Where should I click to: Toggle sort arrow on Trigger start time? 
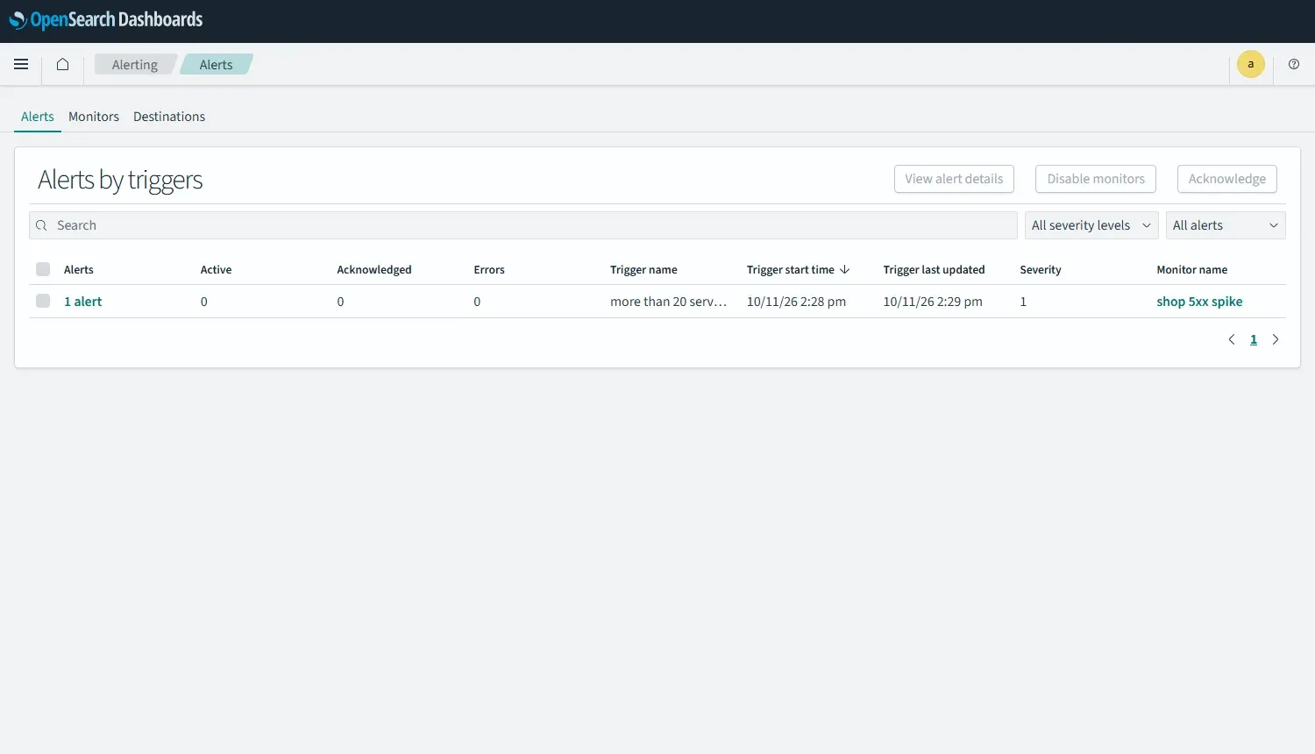845,269
